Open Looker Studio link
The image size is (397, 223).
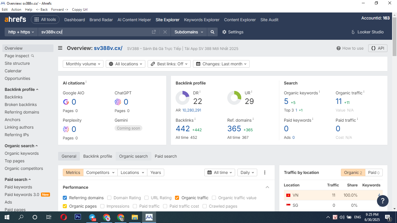[x=367, y=32]
